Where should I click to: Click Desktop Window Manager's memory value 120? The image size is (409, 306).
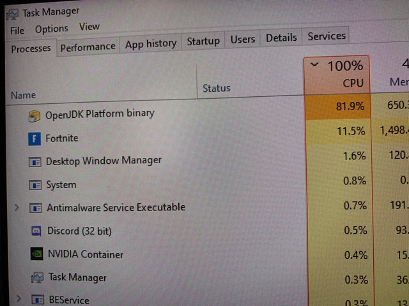tap(399, 155)
